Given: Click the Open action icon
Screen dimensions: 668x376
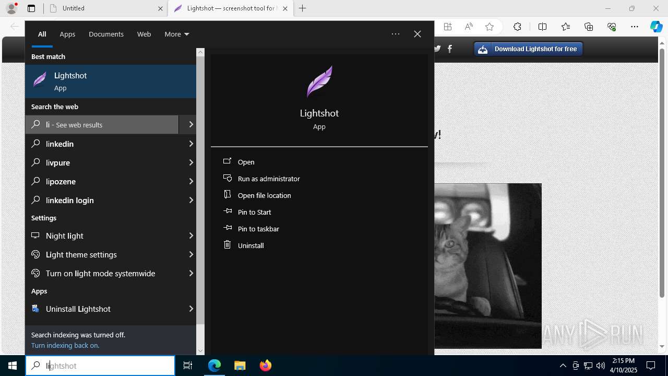Looking at the screenshot, I should (x=227, y=161).
